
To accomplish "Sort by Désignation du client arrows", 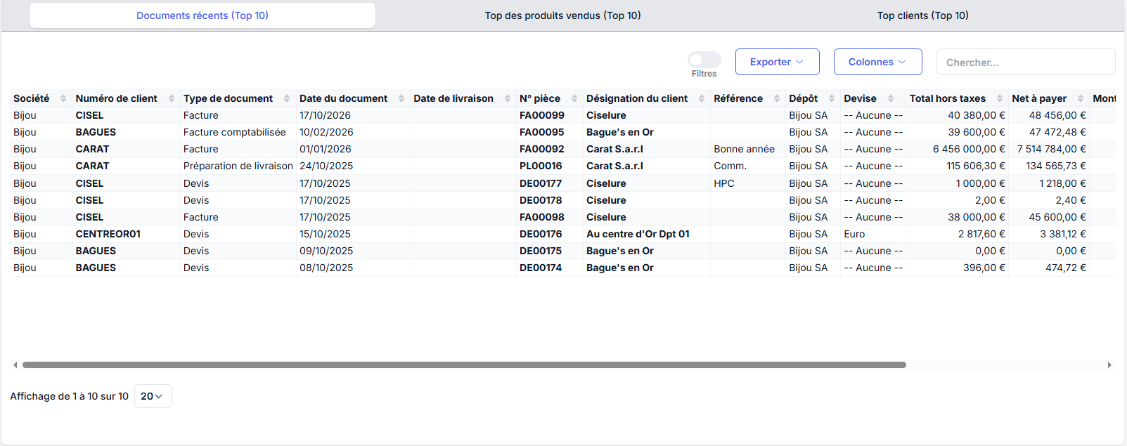I will 702,98.
